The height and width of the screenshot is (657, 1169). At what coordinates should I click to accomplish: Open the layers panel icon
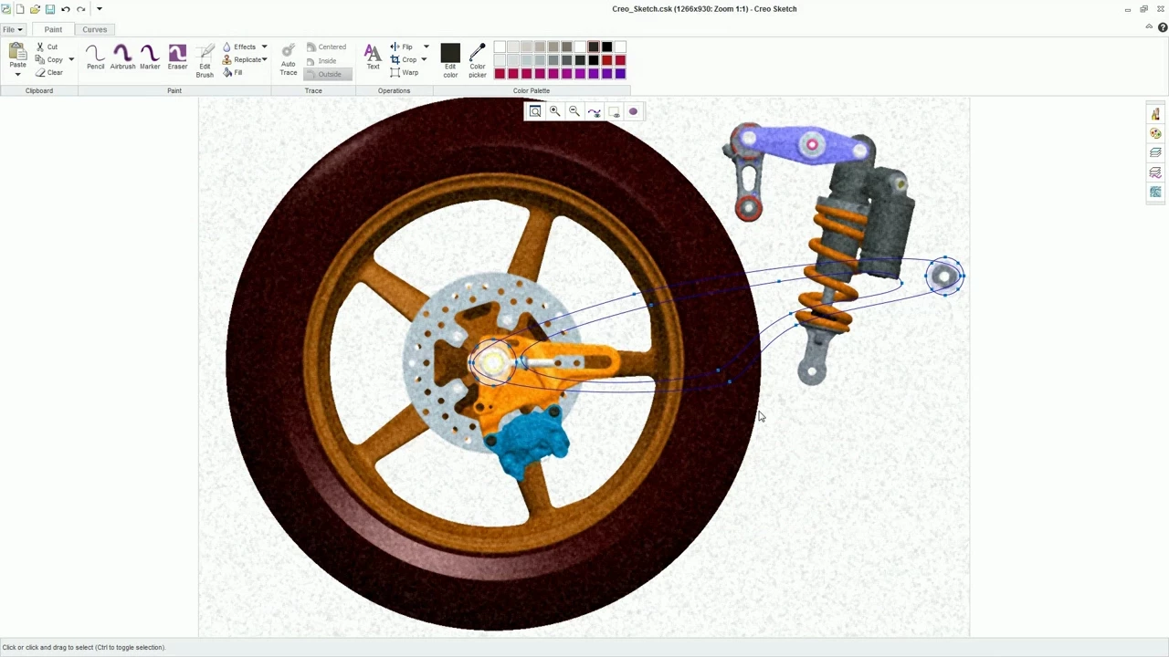coord(1155,152)
